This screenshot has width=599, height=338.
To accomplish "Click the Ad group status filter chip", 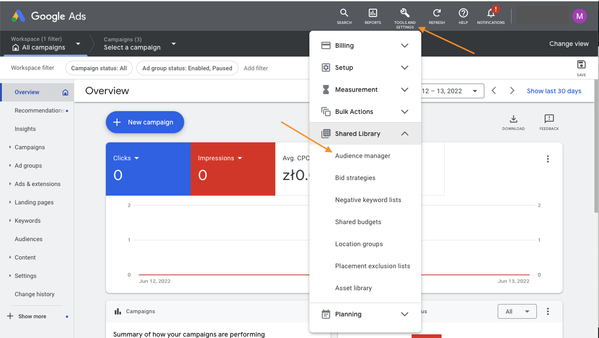I will (x=187, y=68).
